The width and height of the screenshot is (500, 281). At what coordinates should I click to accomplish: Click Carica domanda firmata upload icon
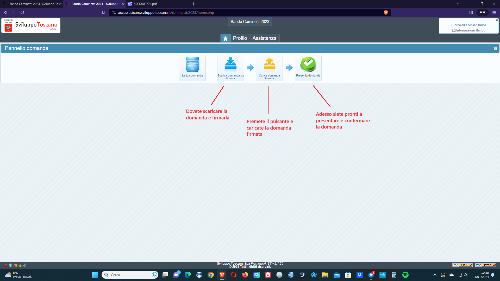tap(269, 65)
